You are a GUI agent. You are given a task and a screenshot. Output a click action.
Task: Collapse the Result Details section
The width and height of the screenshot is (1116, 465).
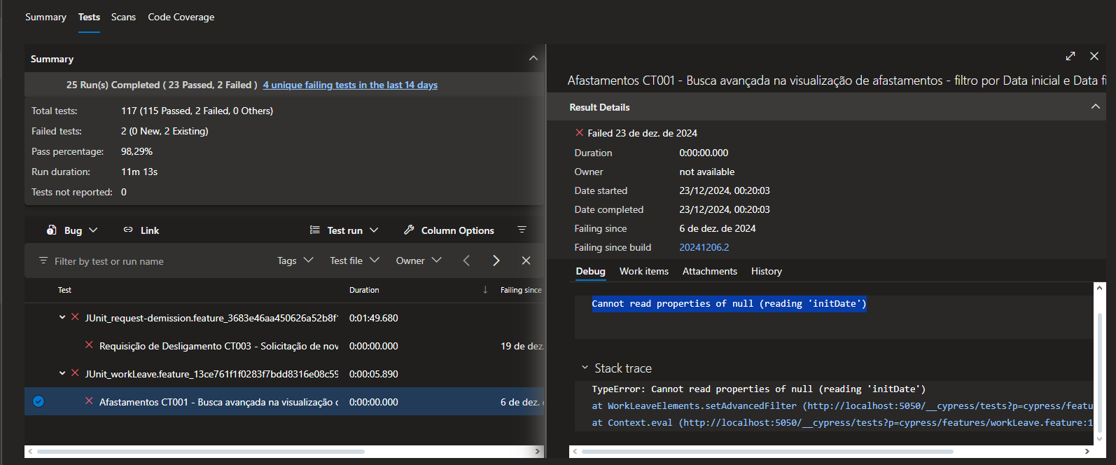point(1096,106)
